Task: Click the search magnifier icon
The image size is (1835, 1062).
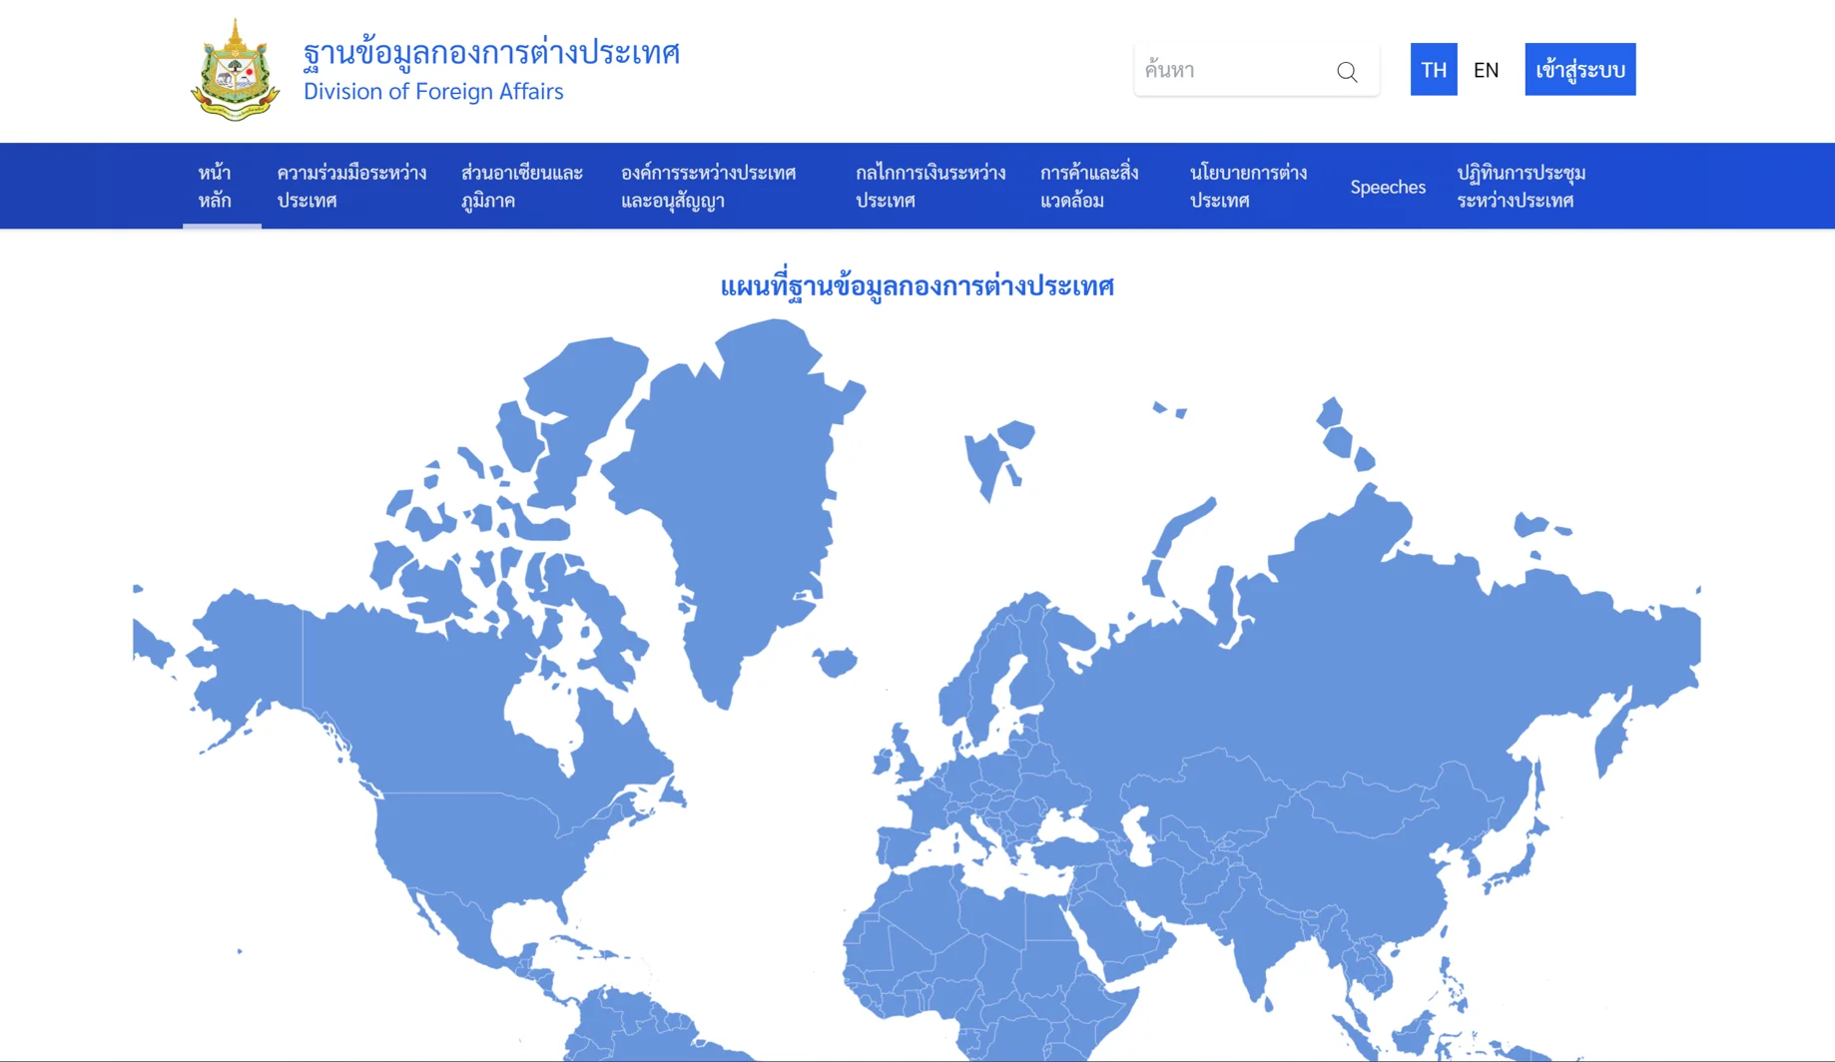Action: [1347, 71]
